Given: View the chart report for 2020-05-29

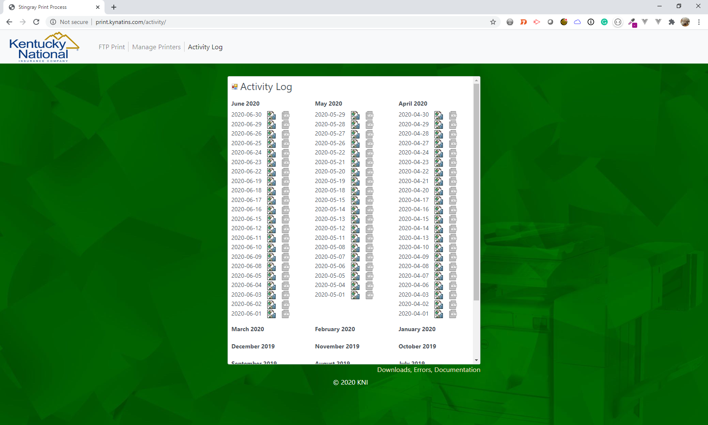Looking at the screenshot, I should coord(355,115).
